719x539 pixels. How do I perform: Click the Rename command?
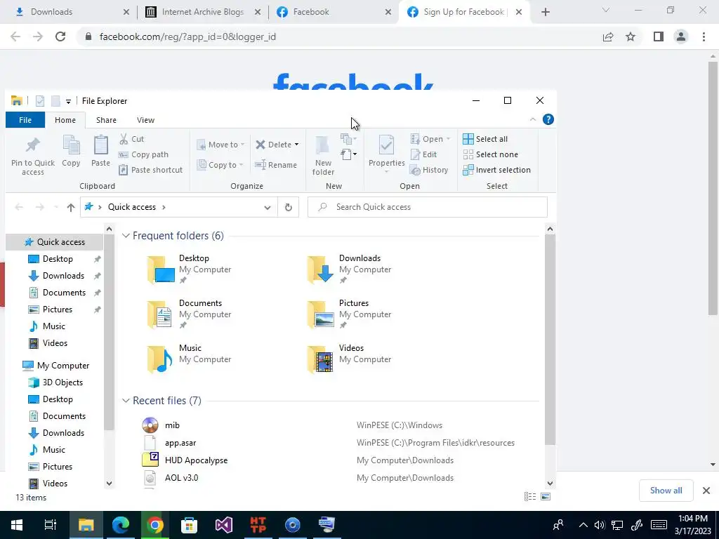[275, 165]
